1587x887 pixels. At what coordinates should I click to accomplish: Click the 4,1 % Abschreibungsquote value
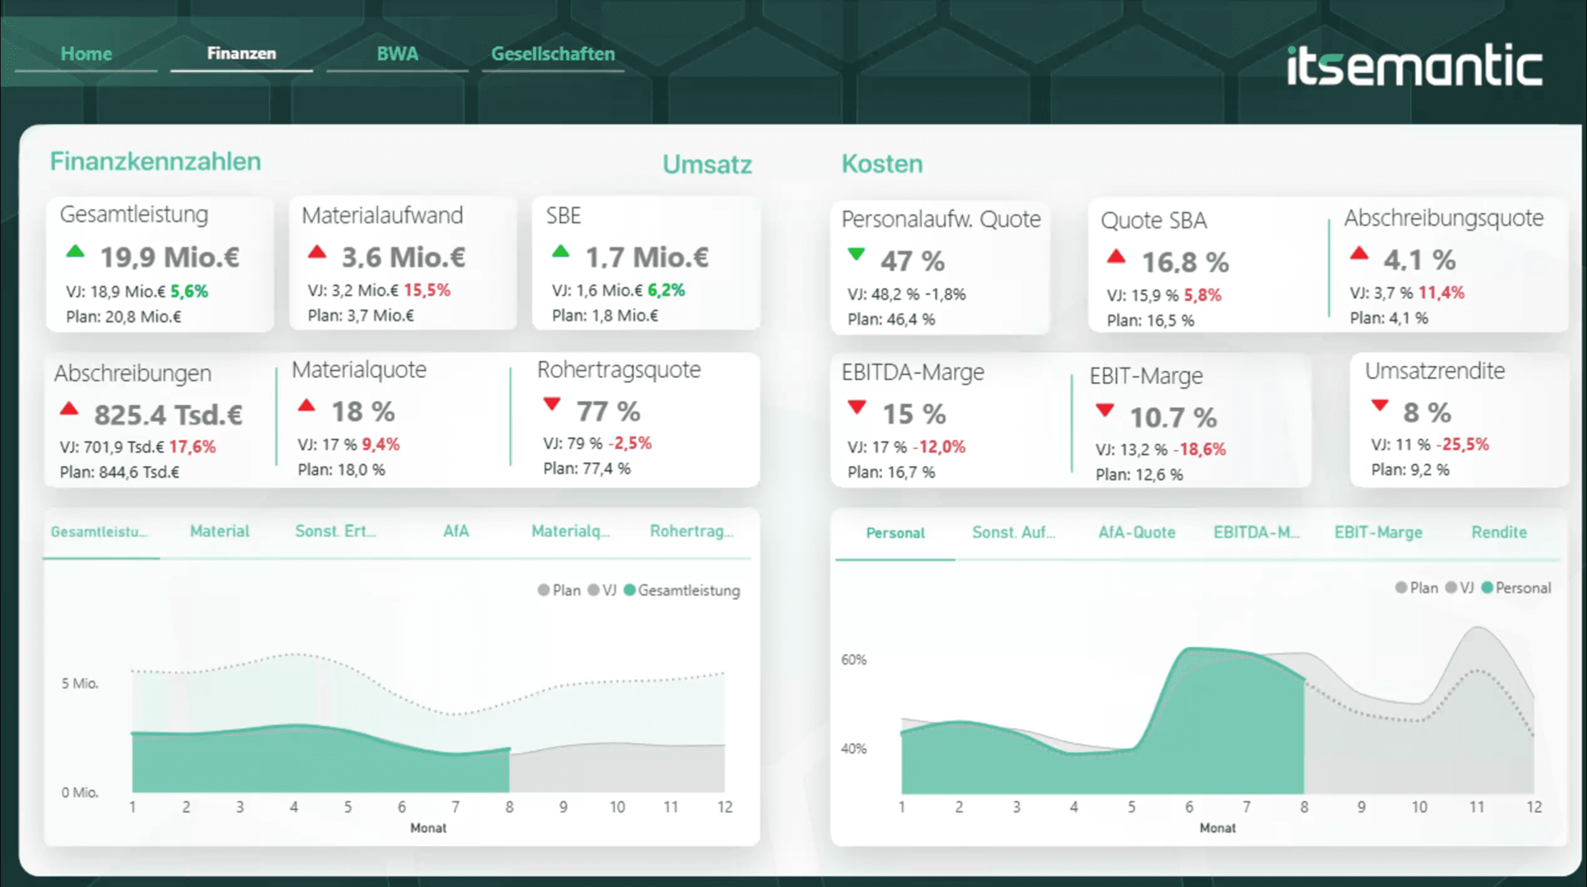tap(1419, 259)
